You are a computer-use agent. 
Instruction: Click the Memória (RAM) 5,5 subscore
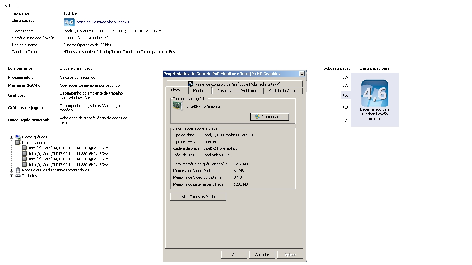[x=345, y=85]
